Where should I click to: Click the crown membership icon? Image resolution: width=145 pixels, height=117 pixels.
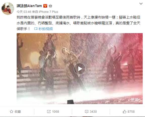tap(50, 6)
